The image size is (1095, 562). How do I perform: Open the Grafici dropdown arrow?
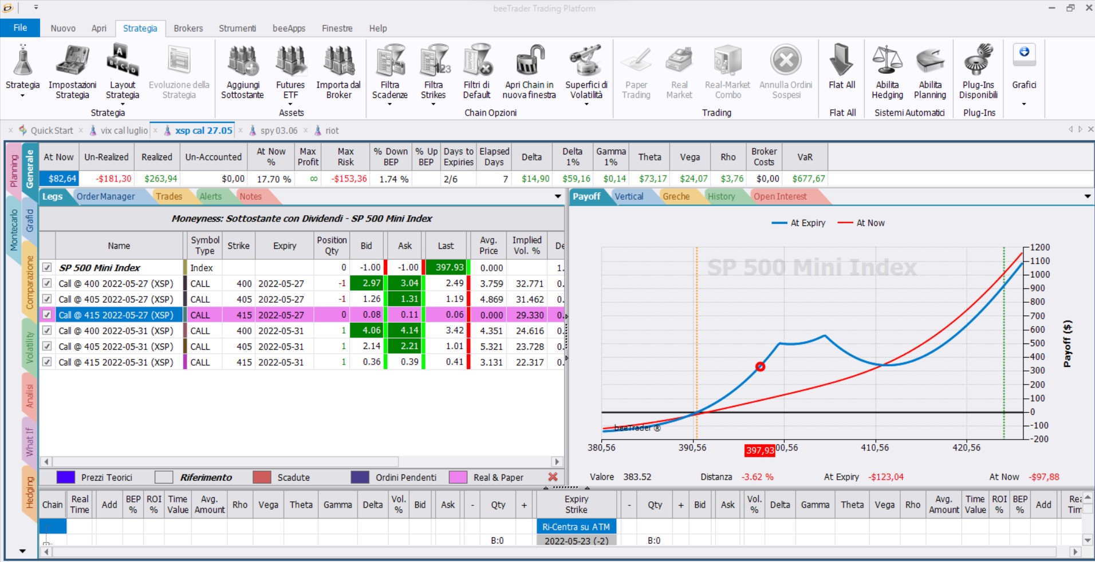(1024, 104)
